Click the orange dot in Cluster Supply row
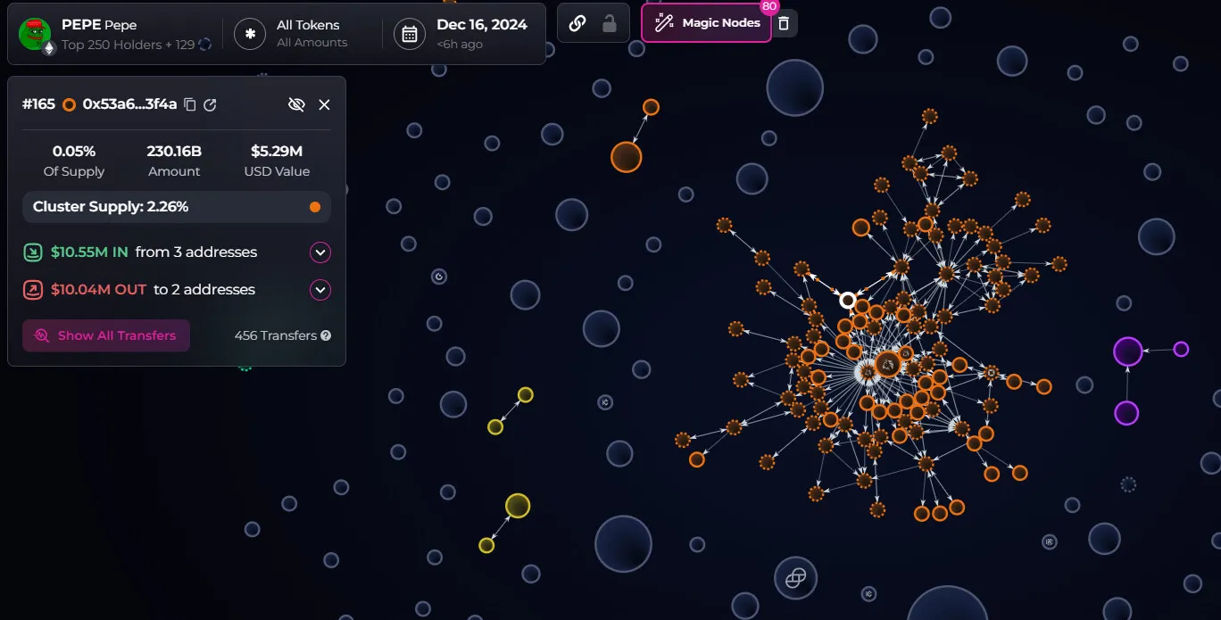 [314, 207]
